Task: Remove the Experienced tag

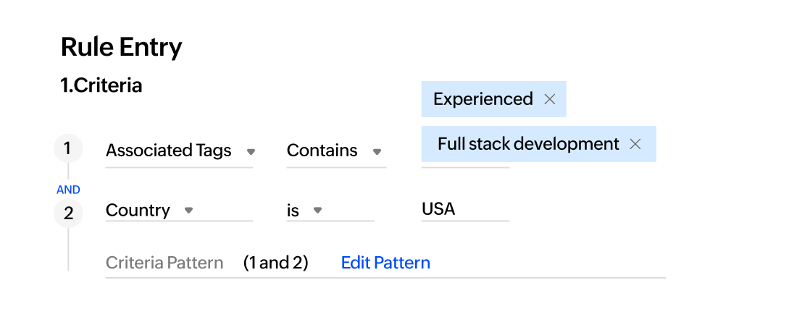Action: point(549,99)
